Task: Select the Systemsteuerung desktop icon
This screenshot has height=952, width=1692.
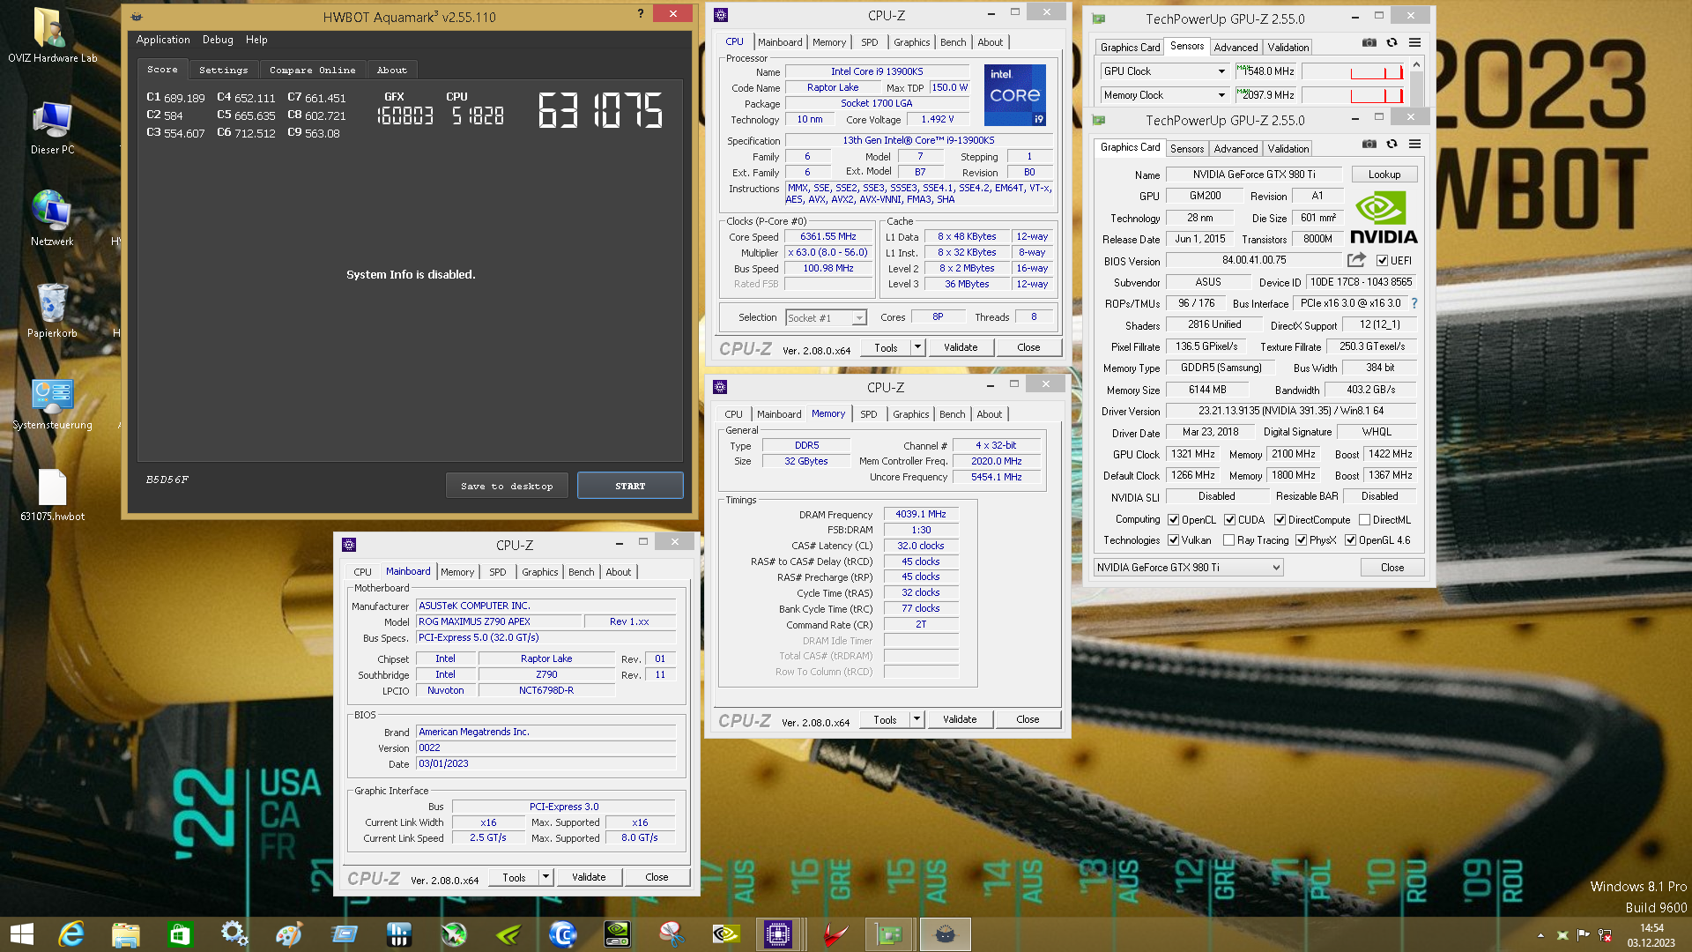Action: [x=52, y=403]
